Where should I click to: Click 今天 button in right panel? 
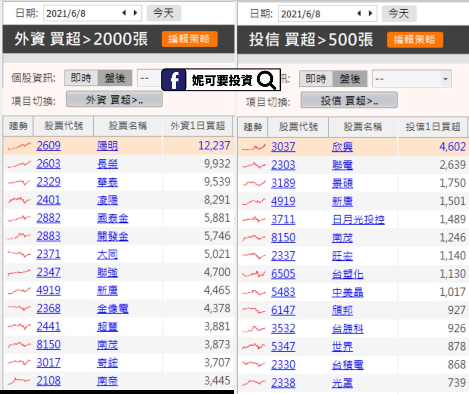(399, 14)
